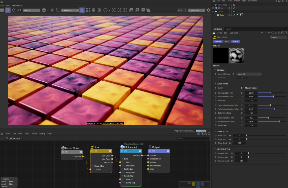Screen dimensions: 288x188
Task: Click the search magnifier icon above the Object Manager
Action: (276, 1)
